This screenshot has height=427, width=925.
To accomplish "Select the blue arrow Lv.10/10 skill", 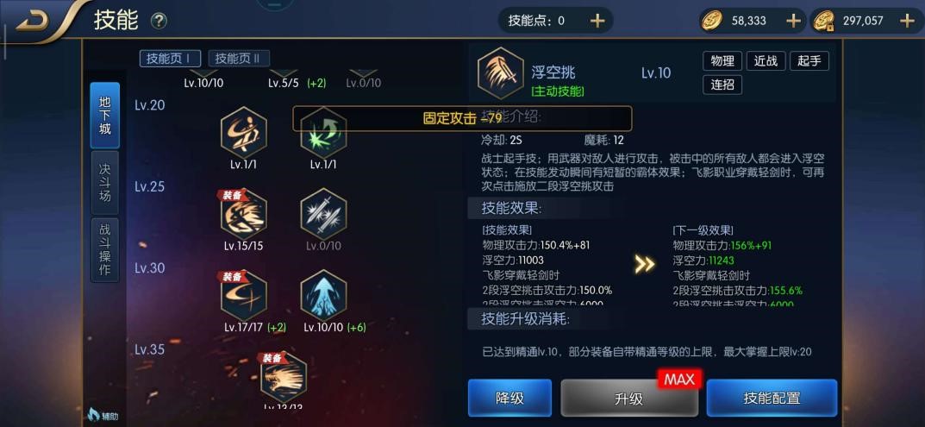I will tap(323, 295).
